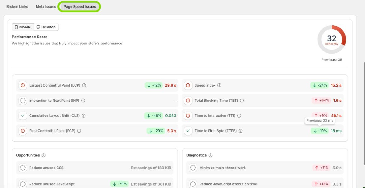
Task: Expand the Reduce unused JavaScript row
Action: (x=95, y=184)
